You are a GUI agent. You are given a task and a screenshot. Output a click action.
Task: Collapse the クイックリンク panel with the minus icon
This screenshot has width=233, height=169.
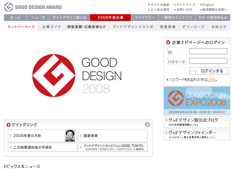[x=147, y=124]
